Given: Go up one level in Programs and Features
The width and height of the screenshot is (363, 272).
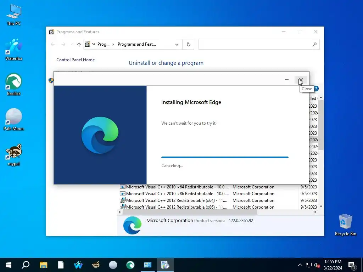Looking at the screenshot, I should click(x=79, y=44).
